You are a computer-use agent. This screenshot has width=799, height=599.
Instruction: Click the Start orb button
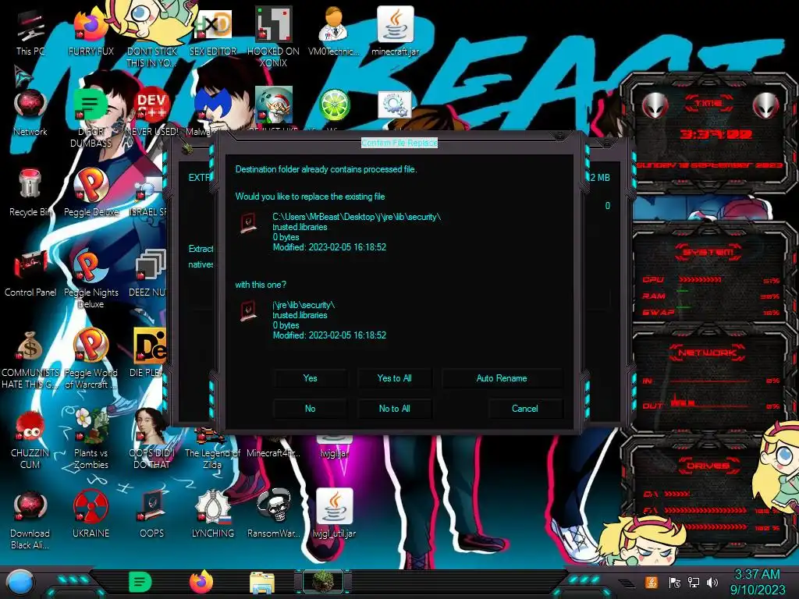click(x=20, y=583)
